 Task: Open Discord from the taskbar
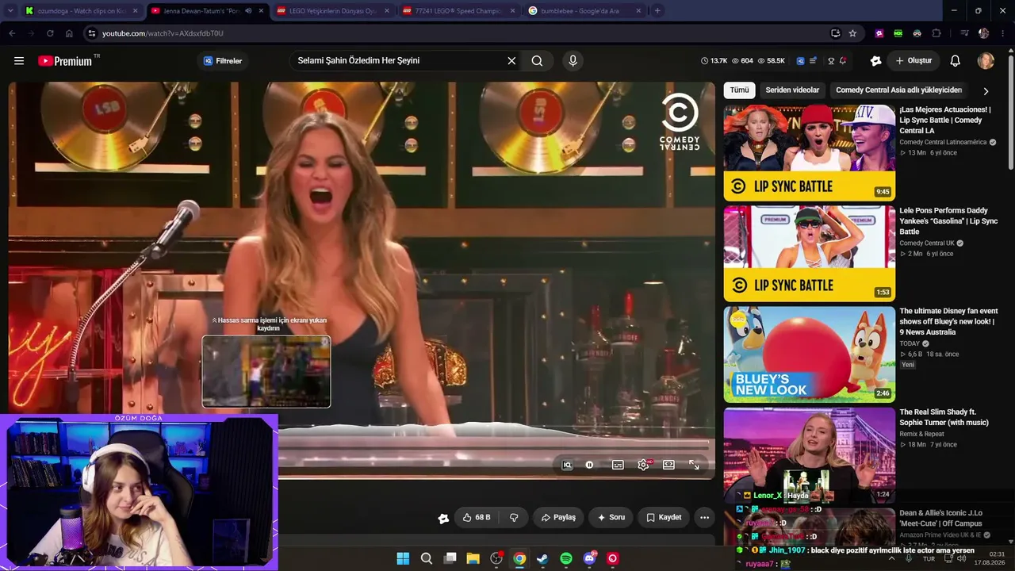coord(589,558)
